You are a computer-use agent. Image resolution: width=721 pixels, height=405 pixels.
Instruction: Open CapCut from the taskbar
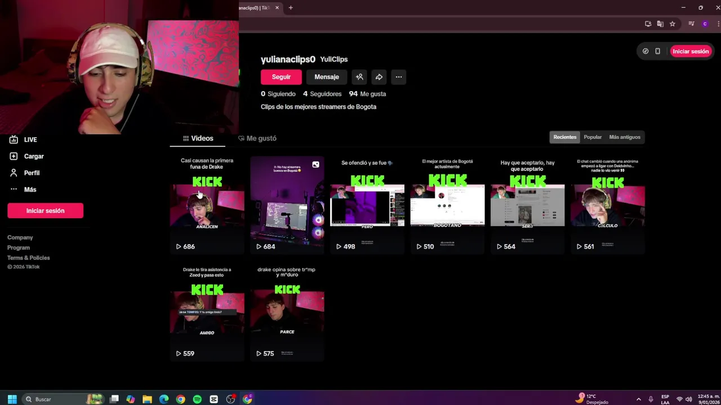pos(213,399)
